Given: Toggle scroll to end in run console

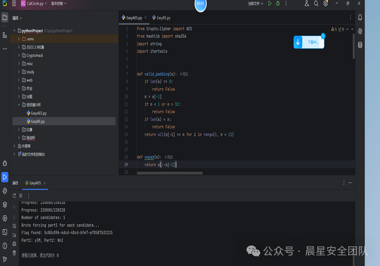Looking at the screenshot, I should pos(15,235).
